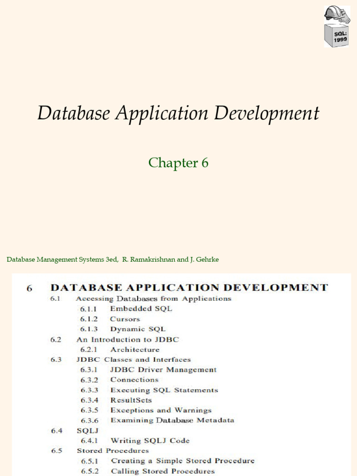Select '6.5.1 Creating a Simple Stored Procedure'
Viewport: 357px width, 476px height.
pyautogui.click(x=167, y=461)
